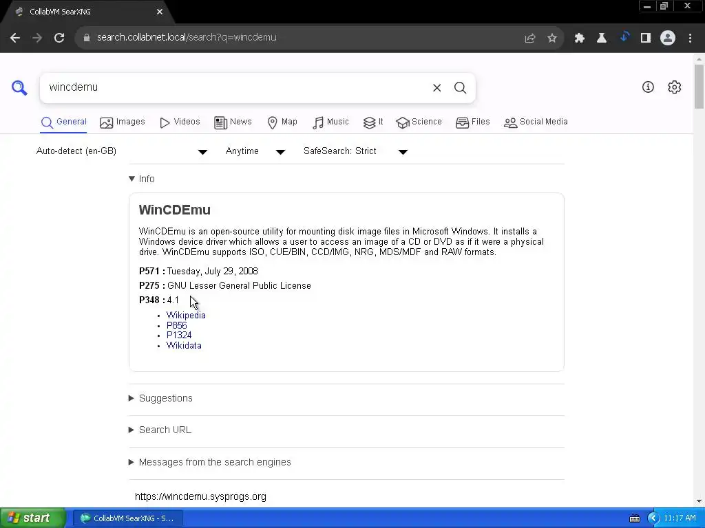The image size is (705, 528).
Task: Toggle the side panel icon
Action: pos(646,38)
